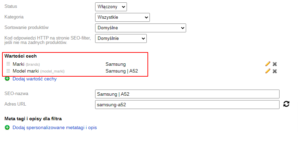Regenerate the Adres URL with refresh icon

(x=286, y=104)
